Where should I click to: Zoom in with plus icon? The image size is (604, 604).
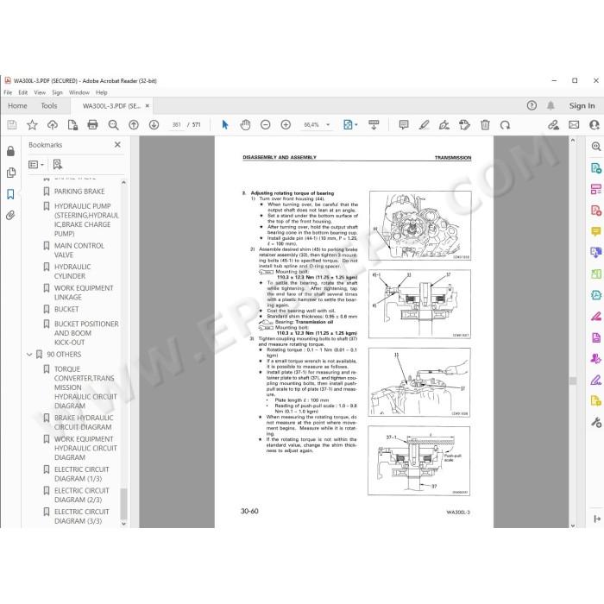[x=286, y=125]
